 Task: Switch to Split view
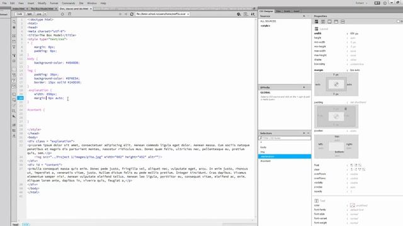coord(30,14)
